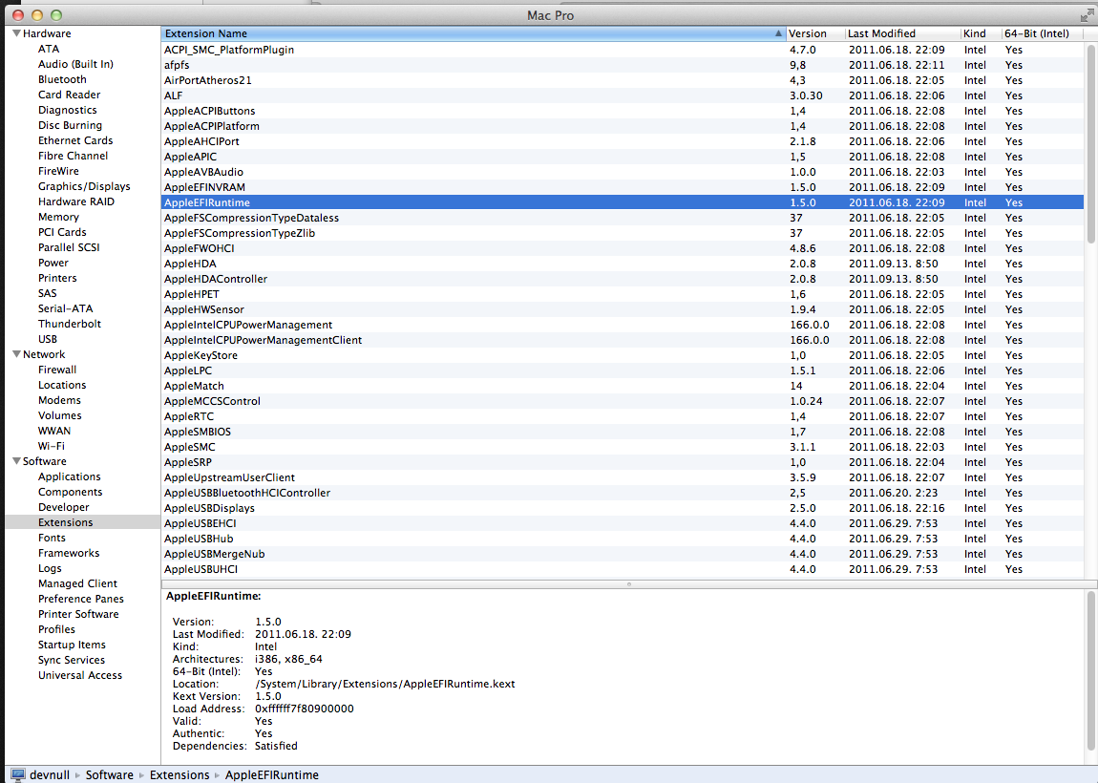The image size is (1098, 783).
Task: Click the Extensions breadcrumb in path bar
Action: tap(179, 774)
